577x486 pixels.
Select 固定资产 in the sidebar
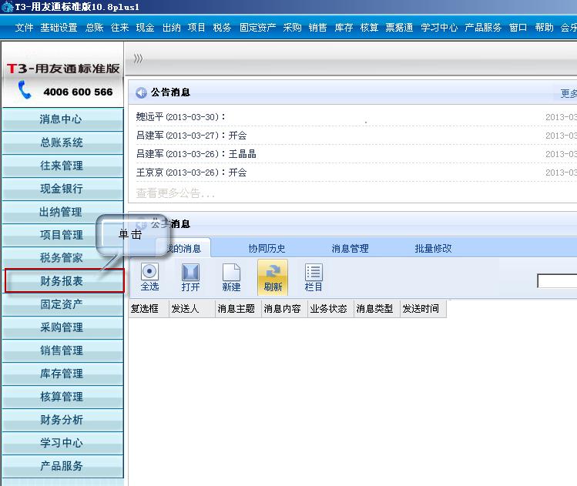pyautogui.click(x=62, y=304)
